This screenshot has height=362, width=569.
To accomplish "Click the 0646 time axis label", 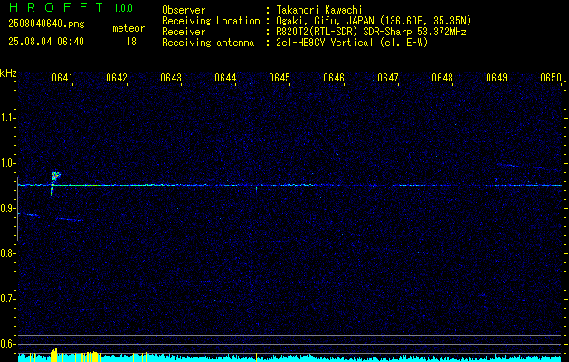I will [x=334, y=78].
